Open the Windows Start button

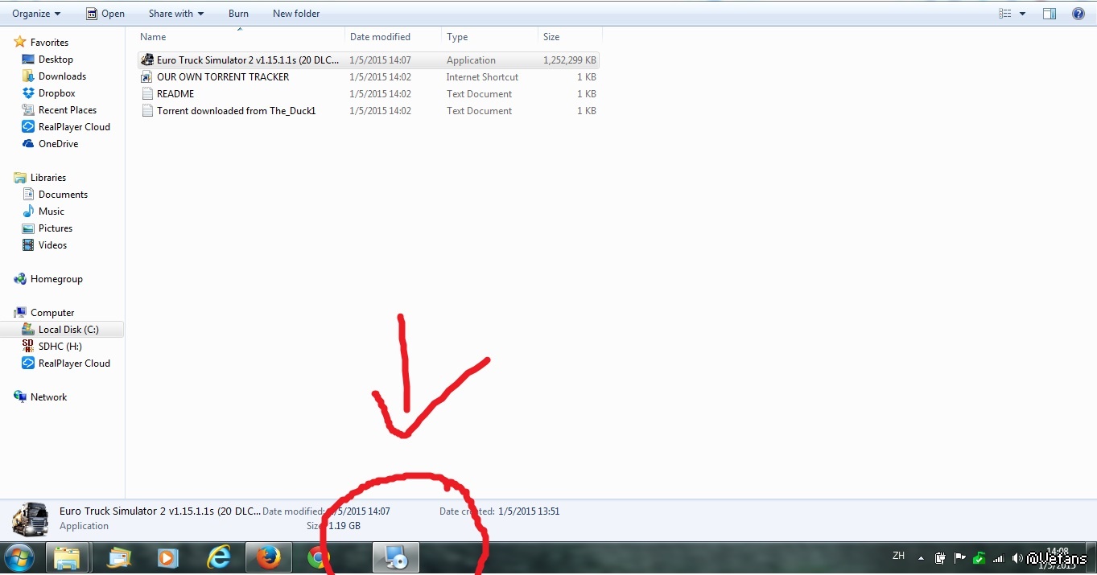(x=19, y=557)
